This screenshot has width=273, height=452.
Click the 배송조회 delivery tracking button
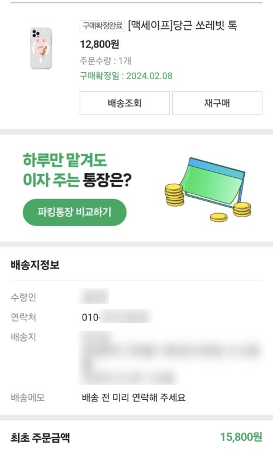point(125,103)
